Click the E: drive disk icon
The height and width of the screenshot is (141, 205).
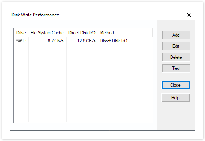(19, 41)
